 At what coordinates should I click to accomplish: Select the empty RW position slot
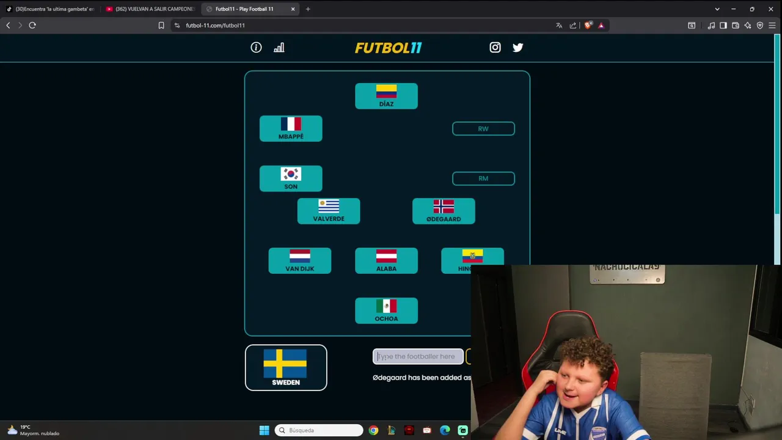pos(483,128)
